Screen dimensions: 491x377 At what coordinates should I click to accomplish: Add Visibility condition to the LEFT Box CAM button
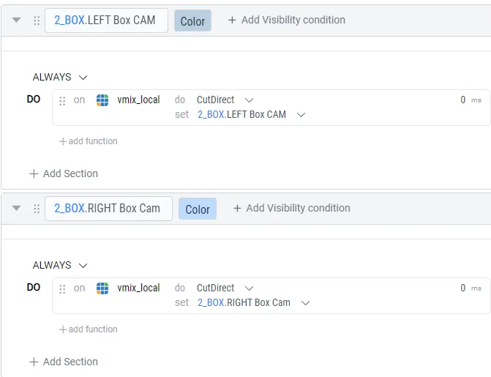point(287,20)
